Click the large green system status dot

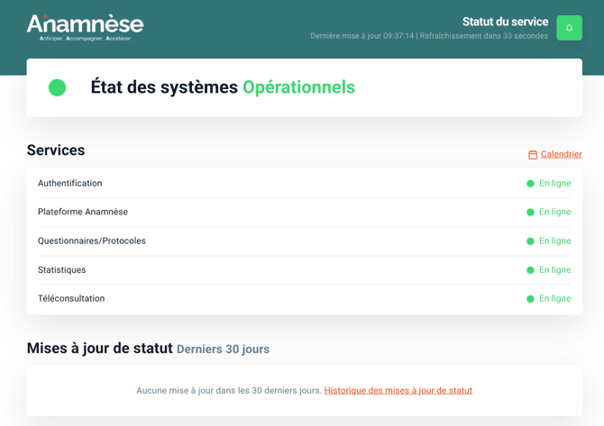click(x=57, y=87)
